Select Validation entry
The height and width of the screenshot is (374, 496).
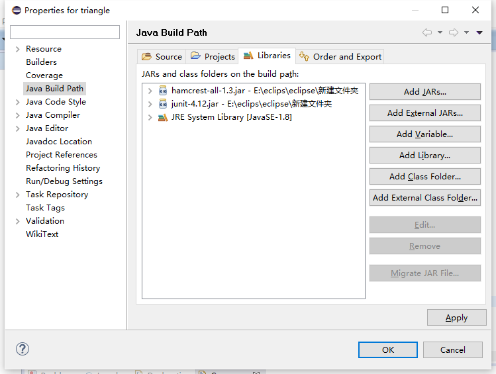[x=45, y=221]
